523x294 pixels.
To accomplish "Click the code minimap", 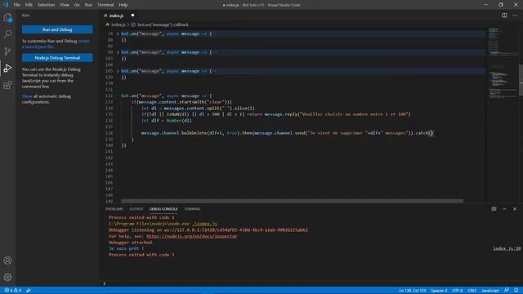I will pyautogui.click(x=503, y=64).
